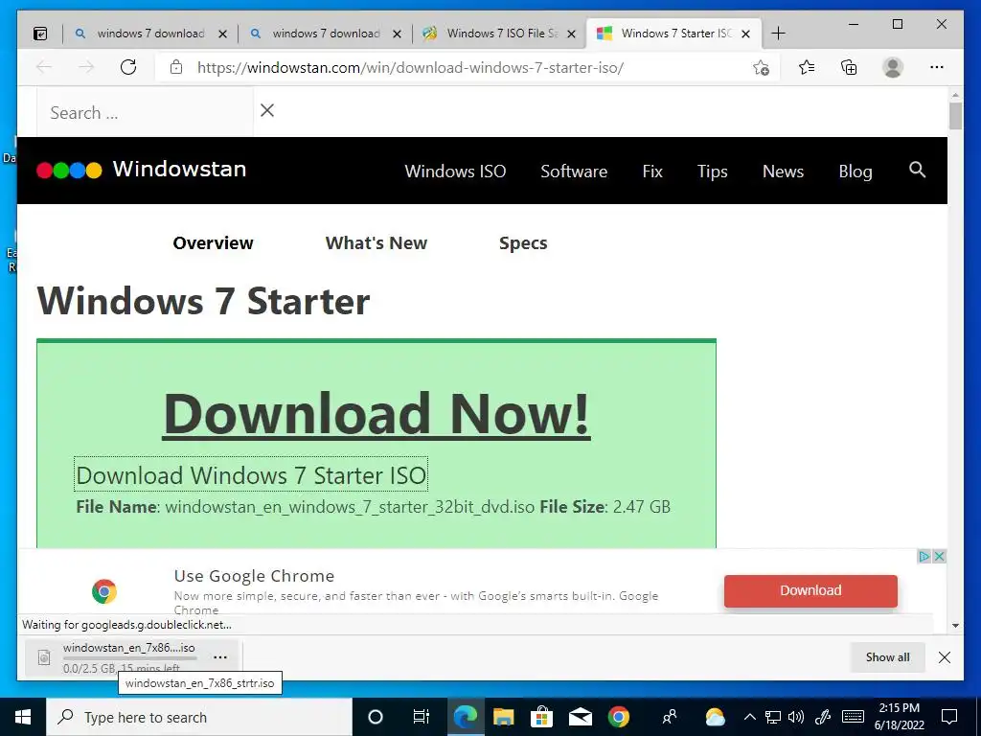Open Microsoft Store from taskbar
The width and height of the screenshot is (981, 736).
(541, 717)
